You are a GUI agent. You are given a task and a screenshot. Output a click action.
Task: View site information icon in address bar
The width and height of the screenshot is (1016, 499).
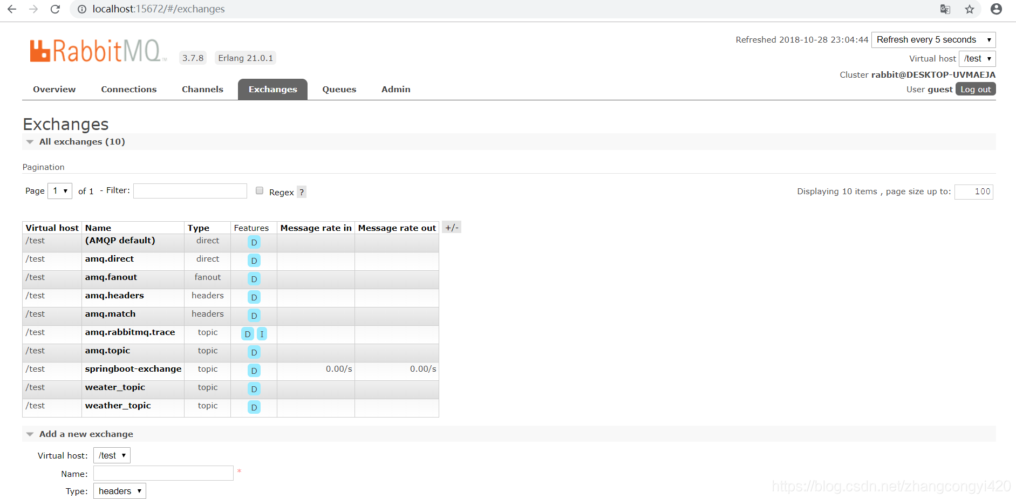click(x=82, y=9)
